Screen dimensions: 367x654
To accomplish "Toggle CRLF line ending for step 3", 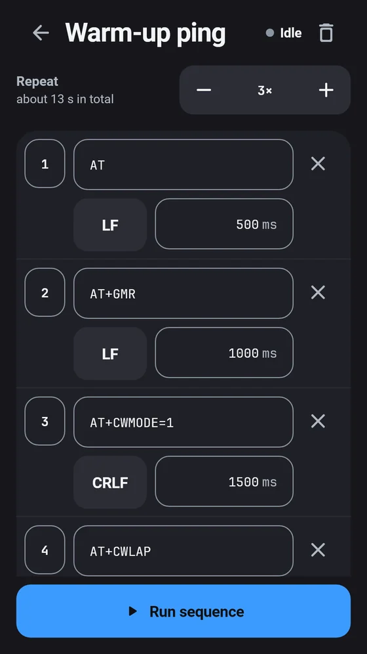I will [110, 482].
